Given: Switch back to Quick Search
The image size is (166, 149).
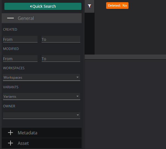Looking at the screenshot, I should [43, 6].
